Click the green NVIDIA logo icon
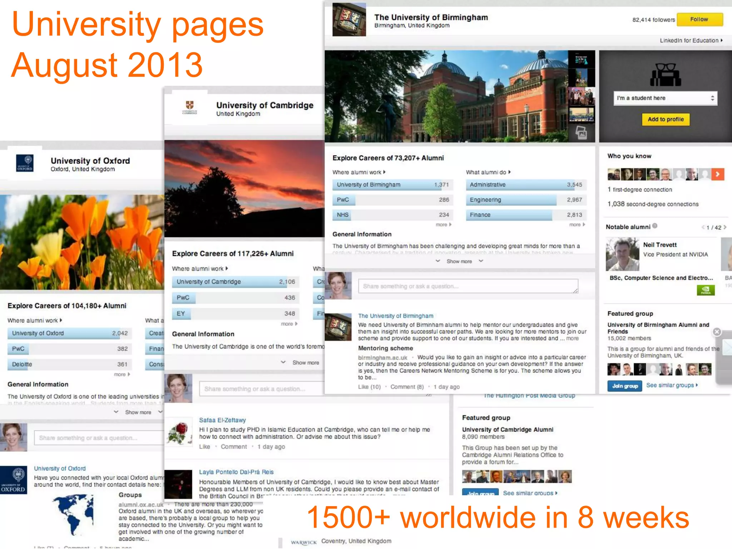Viewport: 732px width, 549px height. tap(706, 290)
